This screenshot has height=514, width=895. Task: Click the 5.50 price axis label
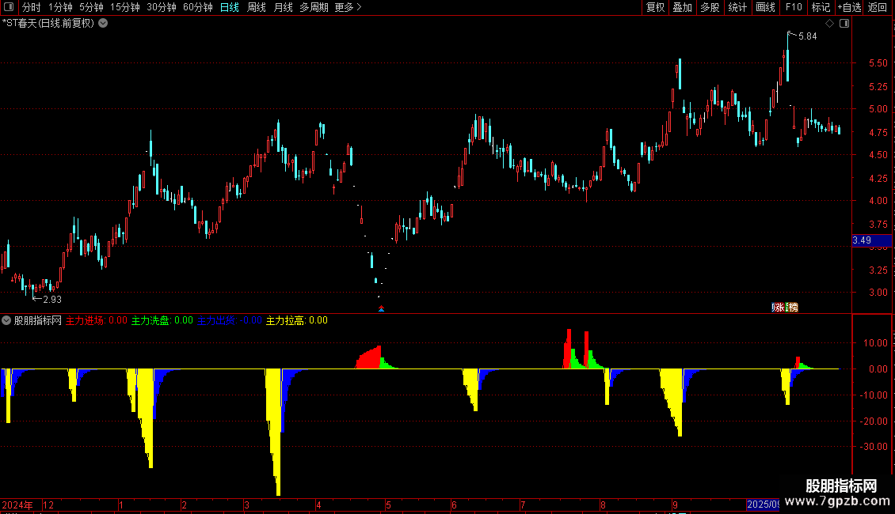878,63
